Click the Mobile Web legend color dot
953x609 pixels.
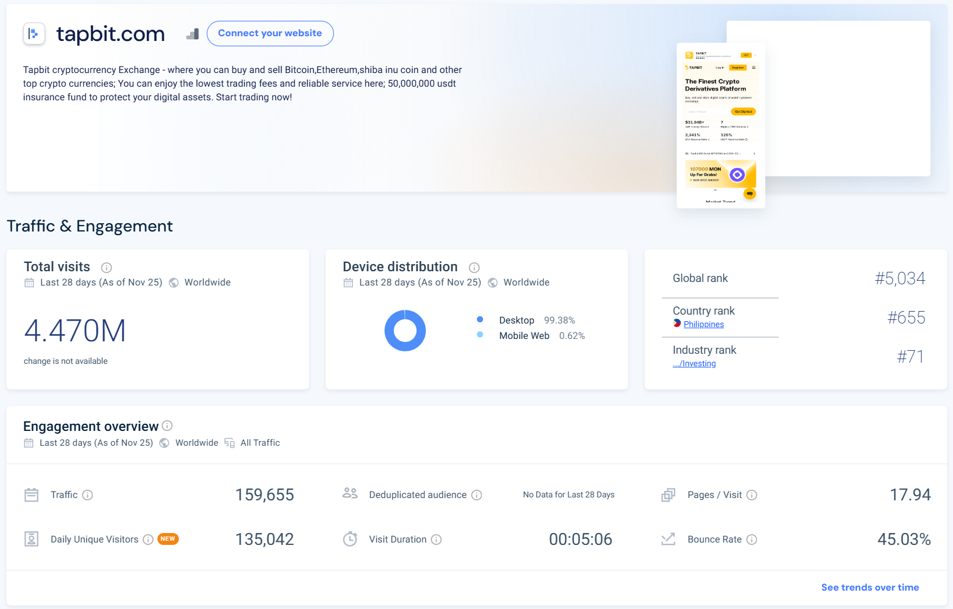tap(480, 335)
